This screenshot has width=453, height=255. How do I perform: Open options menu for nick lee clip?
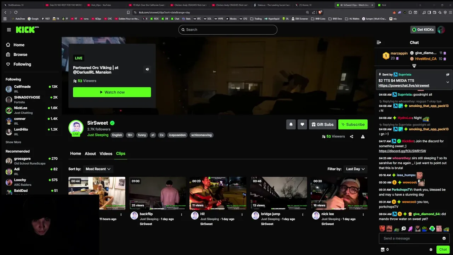(x=363, y=215)
